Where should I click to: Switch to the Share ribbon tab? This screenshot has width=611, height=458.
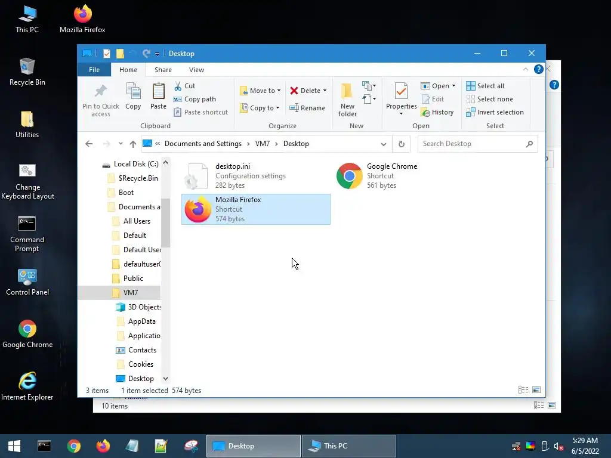click(163, 70)
